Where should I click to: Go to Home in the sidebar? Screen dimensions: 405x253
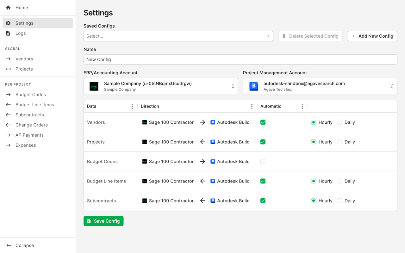[38, 8]
